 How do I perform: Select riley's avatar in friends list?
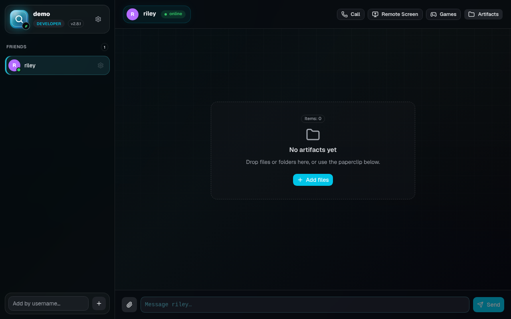pos(14,65)
